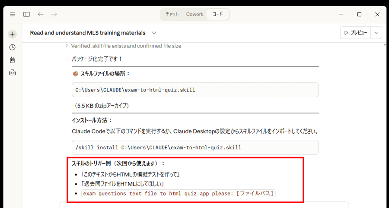Switch to the チャット tab
This screenshot has width=389, height=208.
click(x=172, y=14)
